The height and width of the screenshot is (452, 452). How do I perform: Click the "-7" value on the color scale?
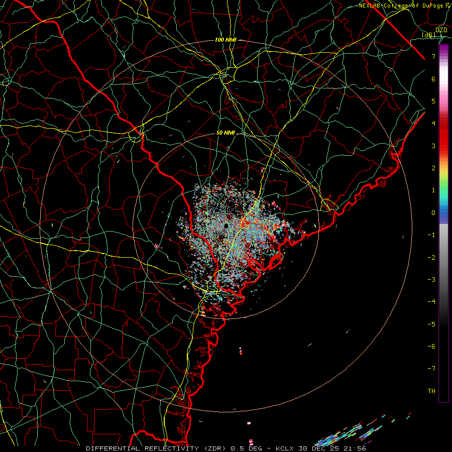coord(431,369)
